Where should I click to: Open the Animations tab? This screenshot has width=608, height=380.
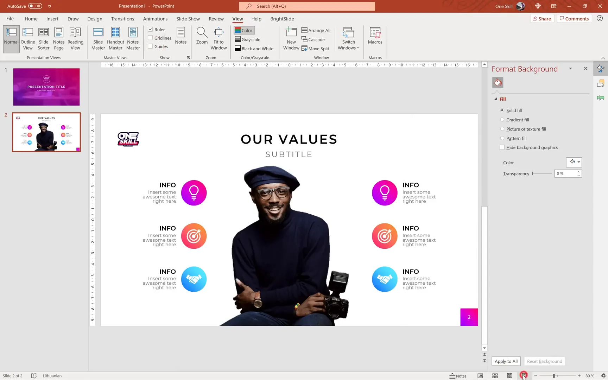(155, 19)
